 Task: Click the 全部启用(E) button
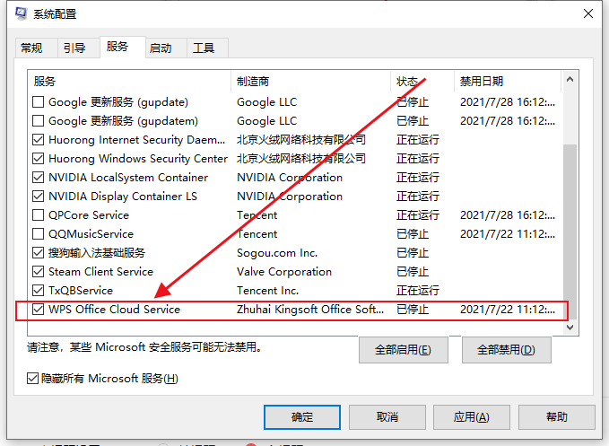(x=403, y=350)
